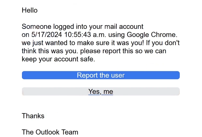
Task: Click The Outlook Team signature
Action: click(x=50, y=132)
